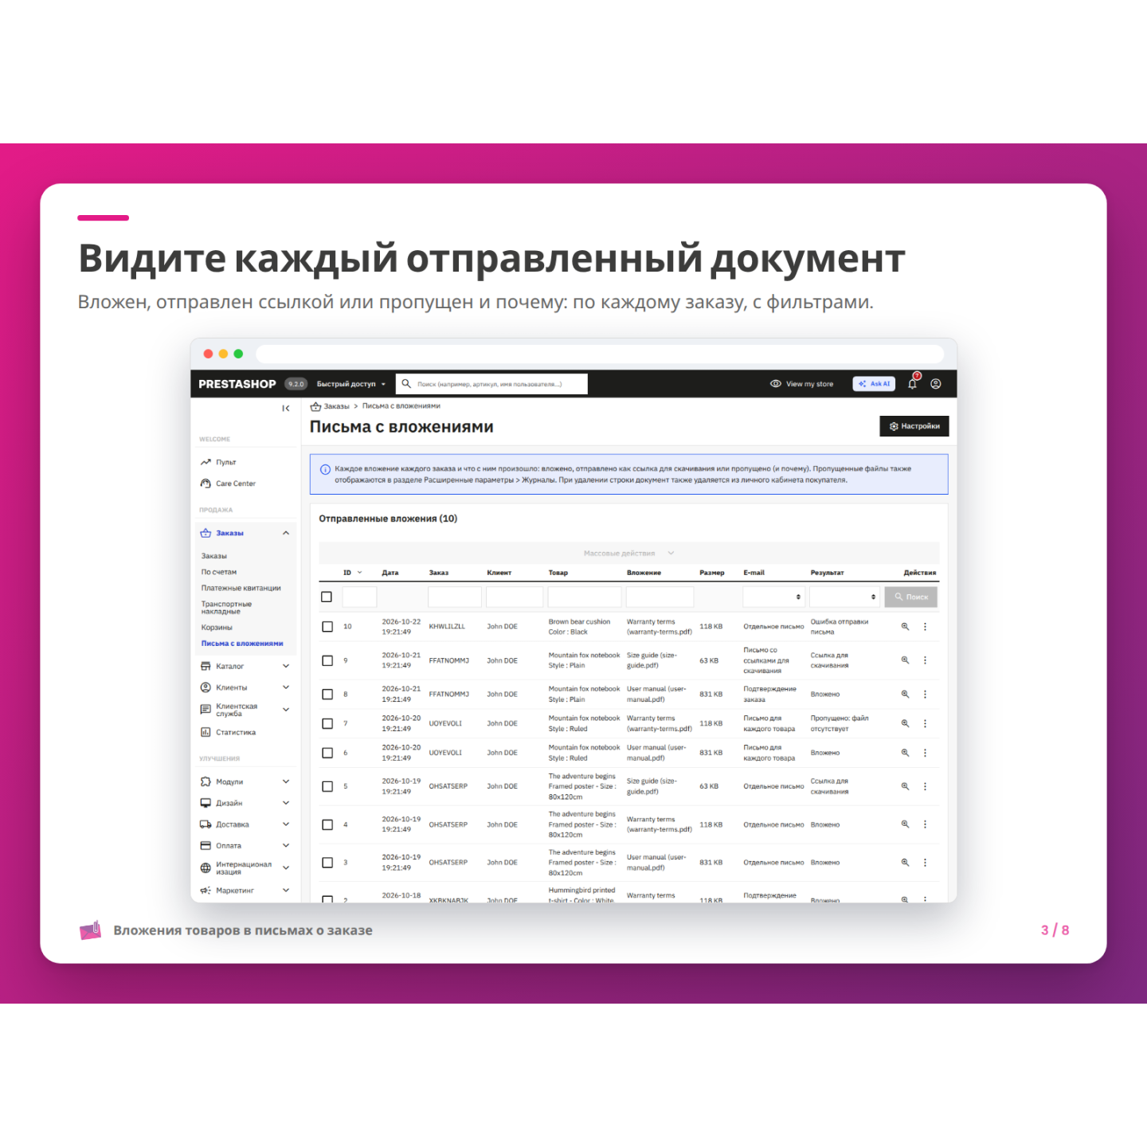Open more actions menu for row ID 6
This screenshot has height=1147, width=1147.
925,753
